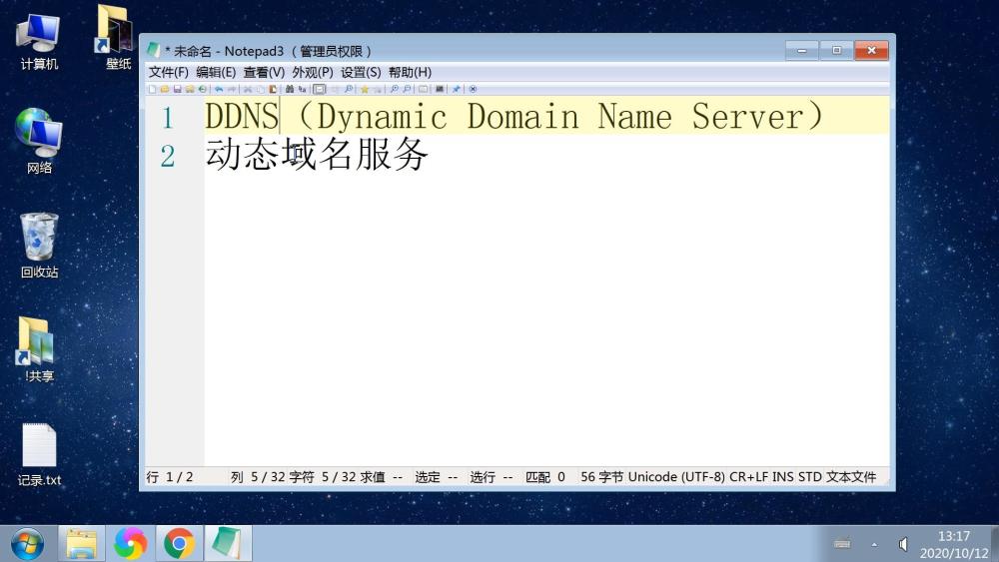This screenshot has width=999, height=562.
Task: Open Google Chrome from the taskbar
Action: (179, 544)
